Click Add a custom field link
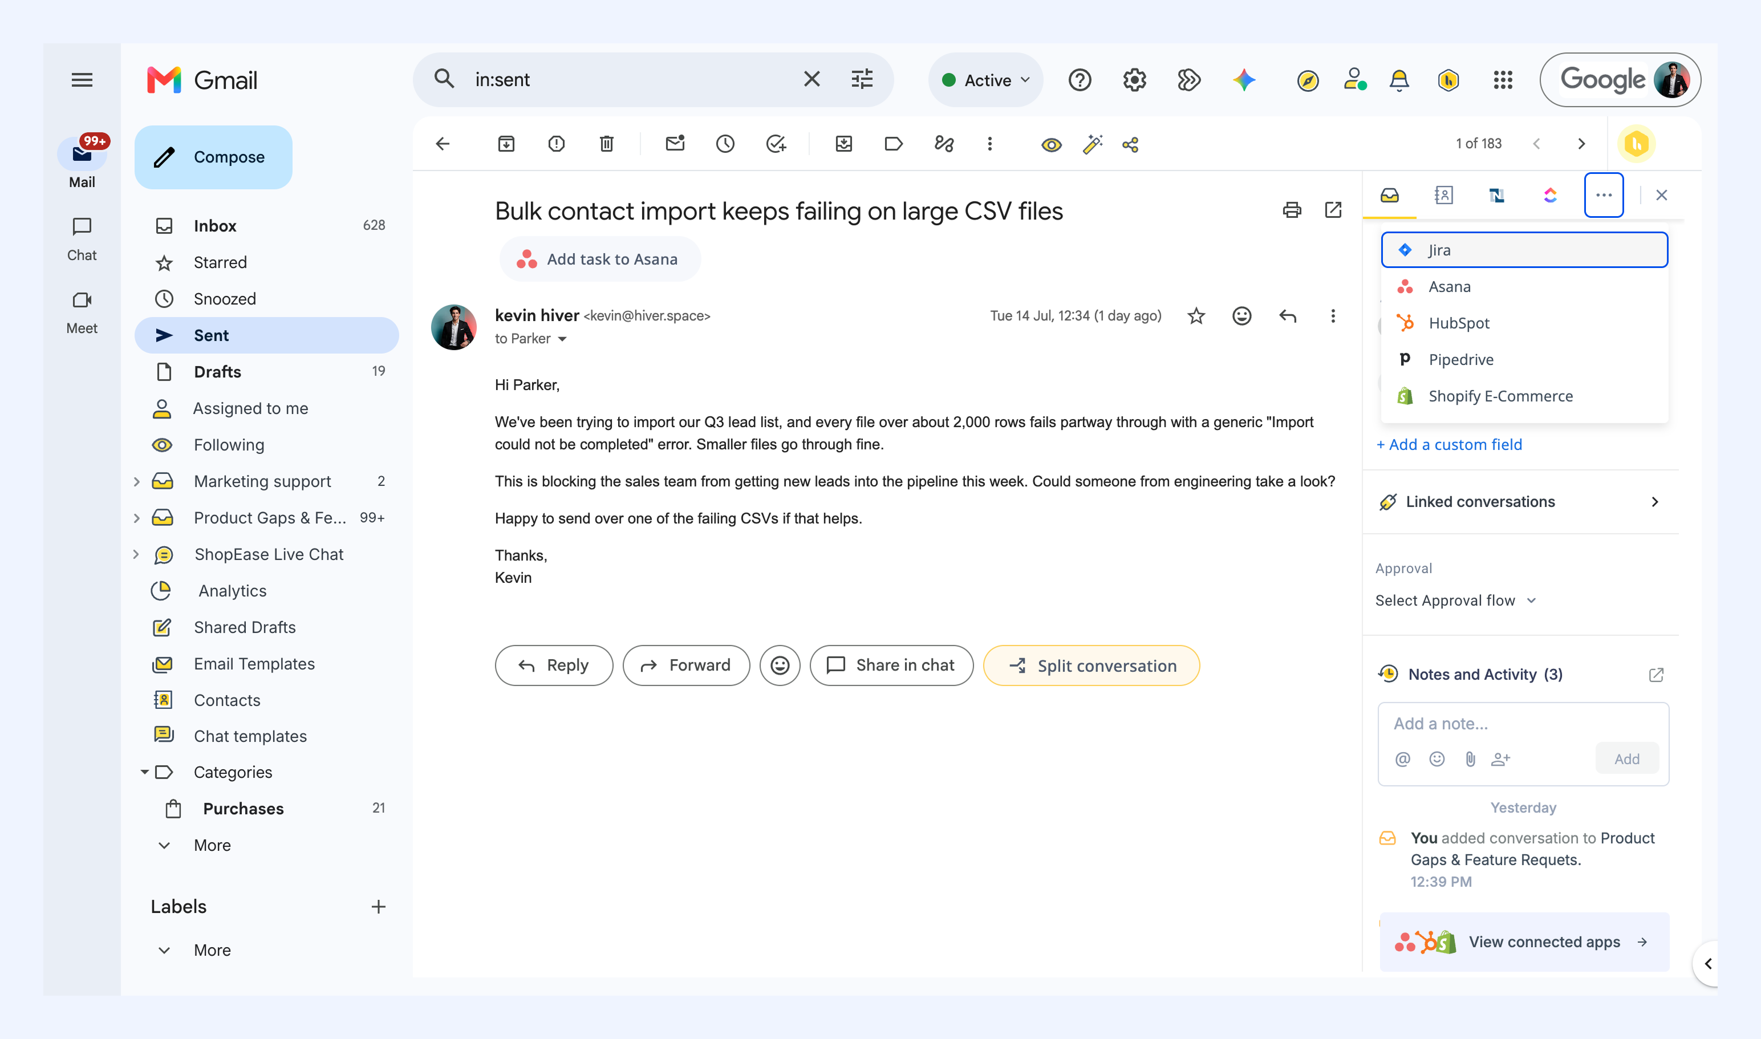 1448,445
